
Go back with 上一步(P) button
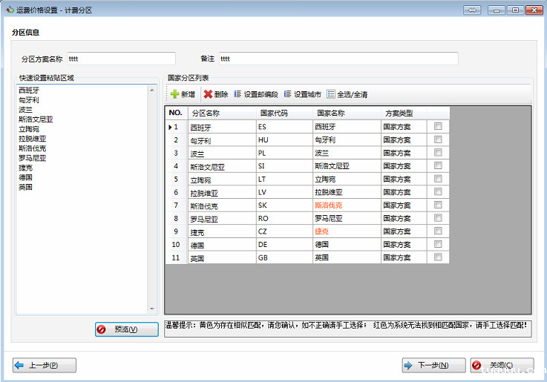(45, 365)
